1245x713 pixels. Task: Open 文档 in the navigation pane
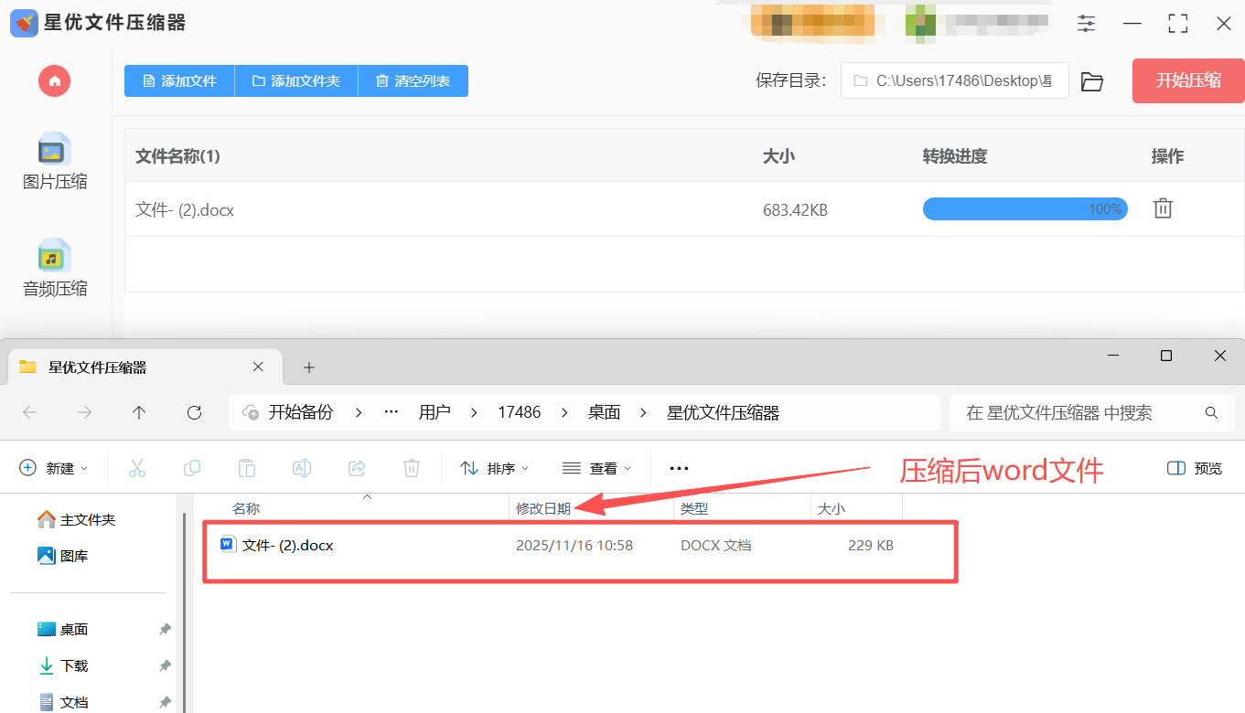coord(63,702)
